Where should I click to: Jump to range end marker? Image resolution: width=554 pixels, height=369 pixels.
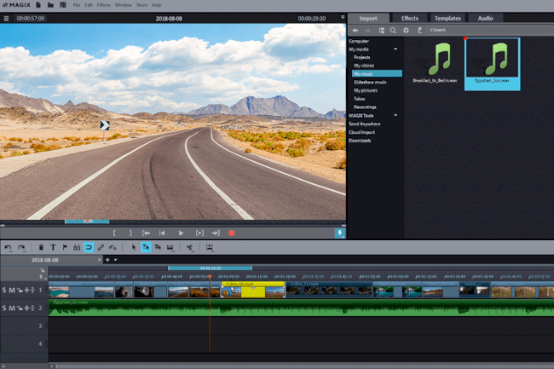(216, 233)
